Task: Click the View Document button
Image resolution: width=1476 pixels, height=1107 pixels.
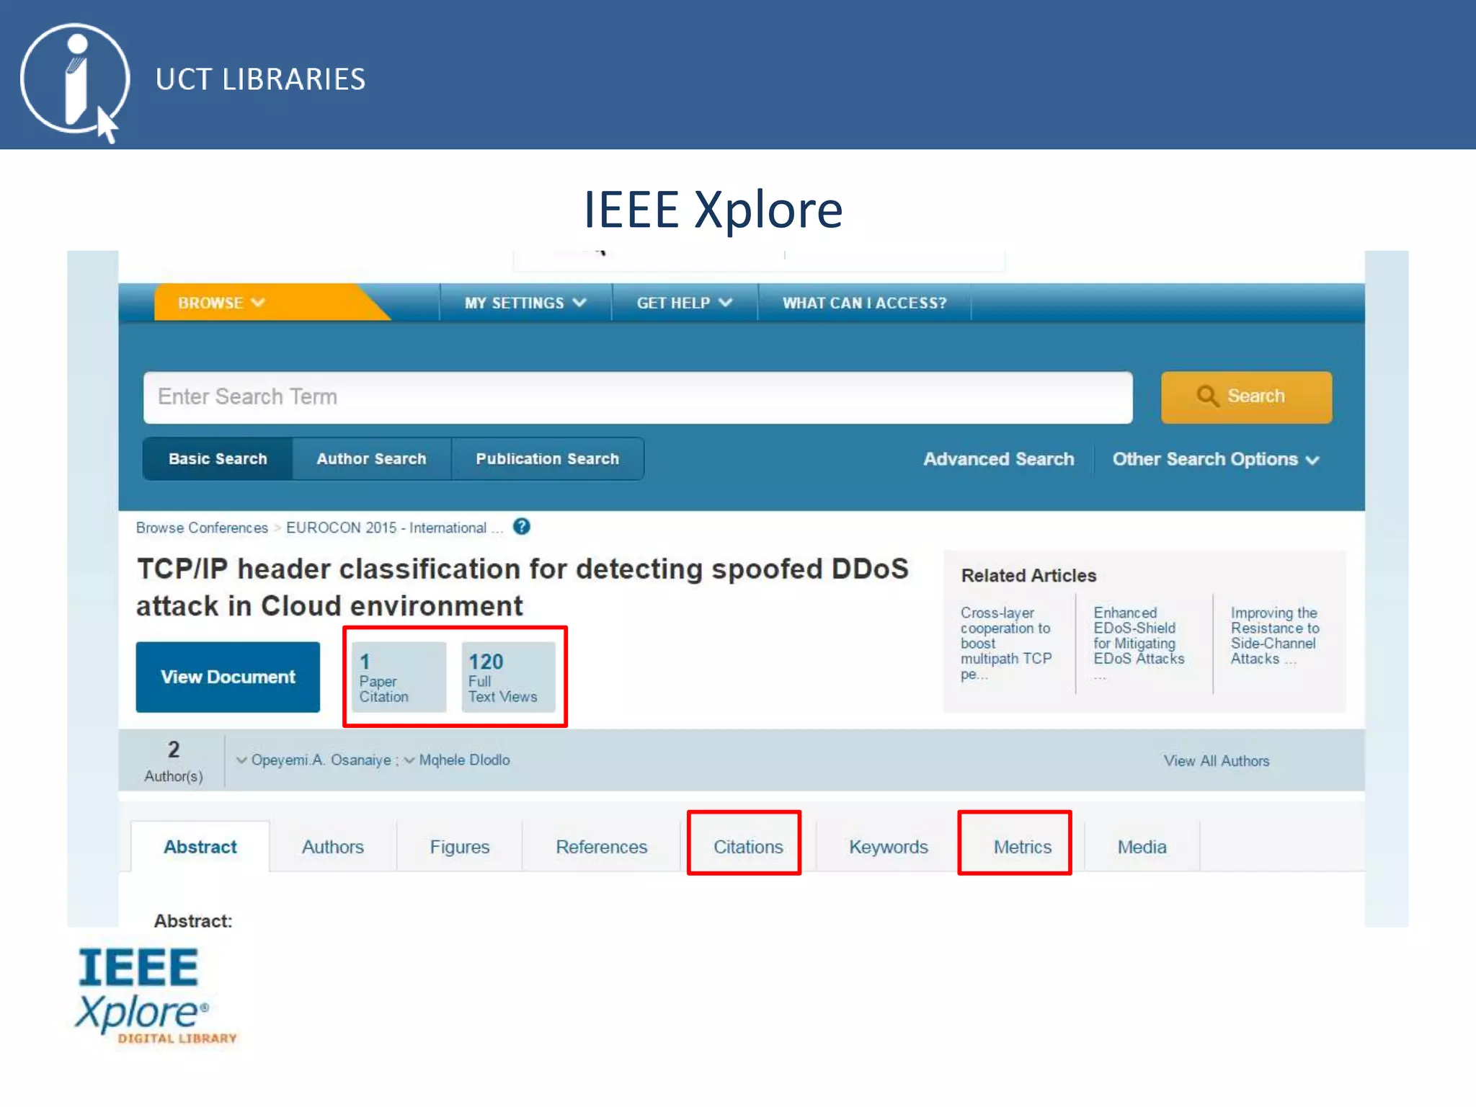Action: click(x=228, y=677)
